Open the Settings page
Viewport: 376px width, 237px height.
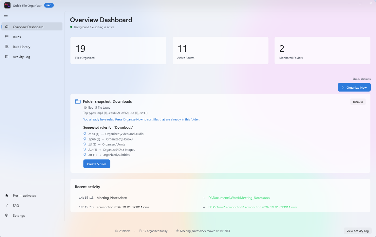(x=32, y=215)
